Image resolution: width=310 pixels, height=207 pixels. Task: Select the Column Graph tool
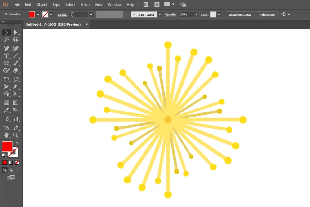coord(15,119)
